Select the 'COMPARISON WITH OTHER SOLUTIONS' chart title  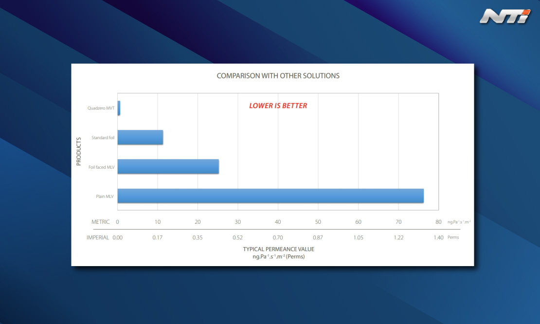click(278, 76)
